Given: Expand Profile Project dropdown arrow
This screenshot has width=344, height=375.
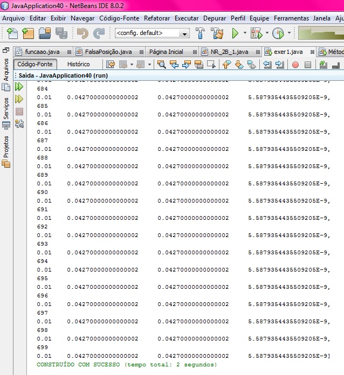Looking at the screenshot, I should (290, 33).
